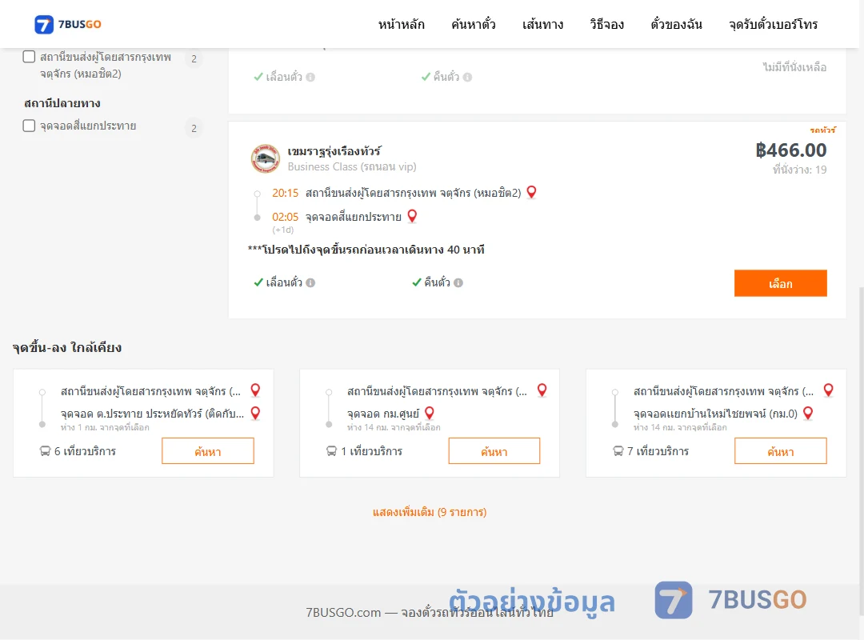This screenshot has width=864, height=640.
Task: Click the ที่นั่งว่าง: 19 seats text
Action: point(799,170)
